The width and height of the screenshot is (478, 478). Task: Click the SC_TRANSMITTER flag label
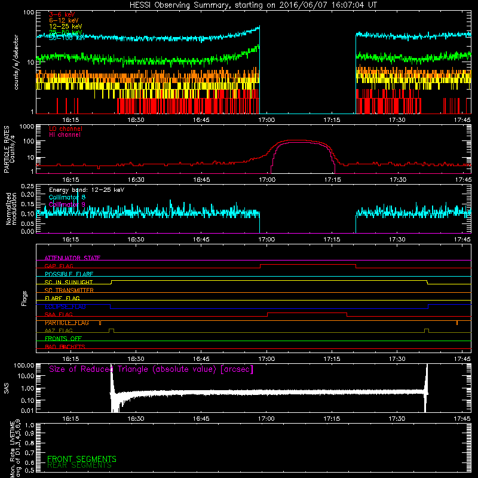pos(69,290)
